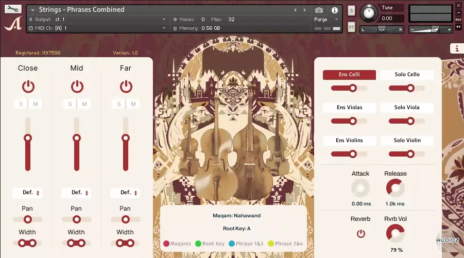Viewport: 464px width, 258px height.
Task: Click the Rvrb Vol knob
Action: coord(395,233)
